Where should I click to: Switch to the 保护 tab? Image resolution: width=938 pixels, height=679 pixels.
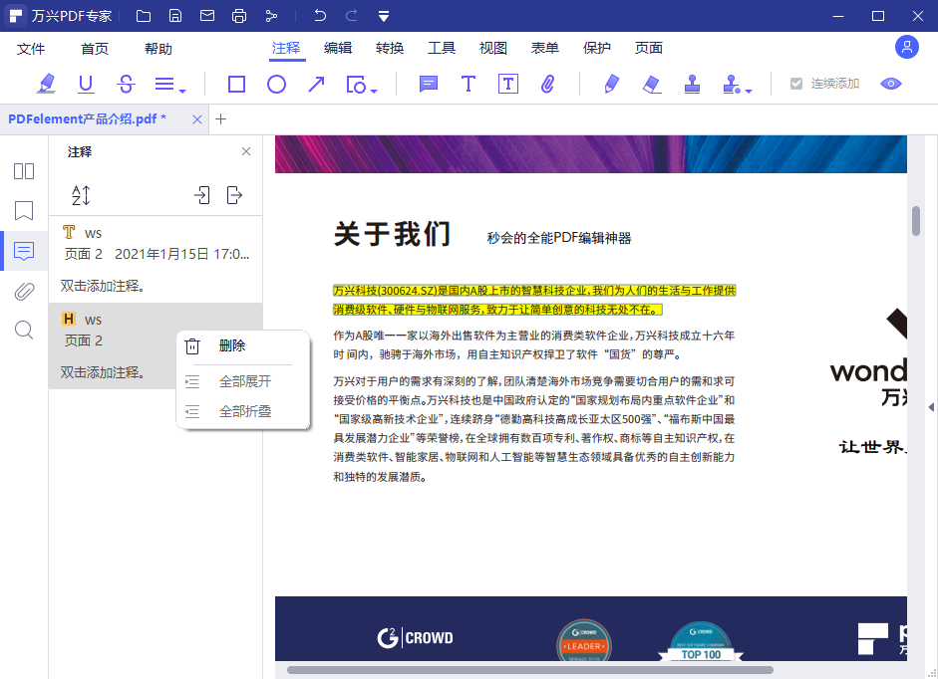597,48
